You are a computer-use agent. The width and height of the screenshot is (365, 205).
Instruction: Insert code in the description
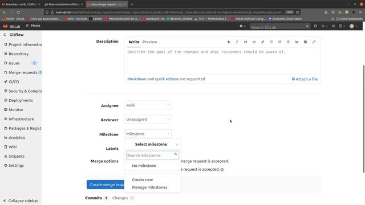(x=254, y=42)
